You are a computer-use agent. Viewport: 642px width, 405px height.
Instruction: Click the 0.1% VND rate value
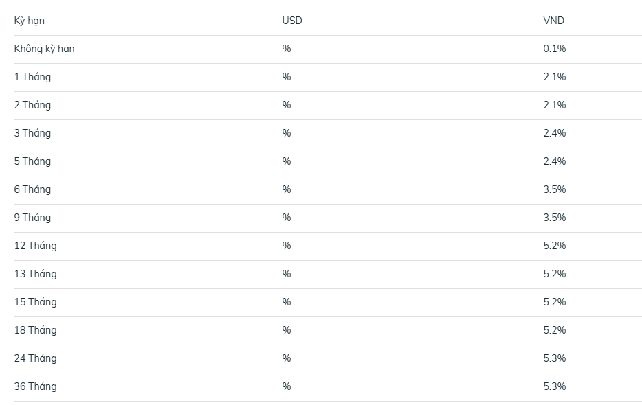point(554,49)
